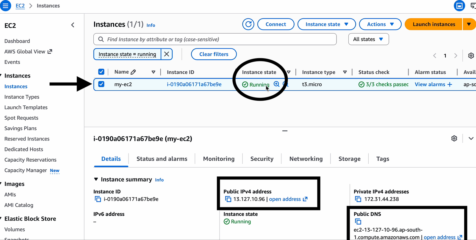The image size is (476, 240).
Task: Open Spot Requests in the sidebar
Action: tap(21, 118)
